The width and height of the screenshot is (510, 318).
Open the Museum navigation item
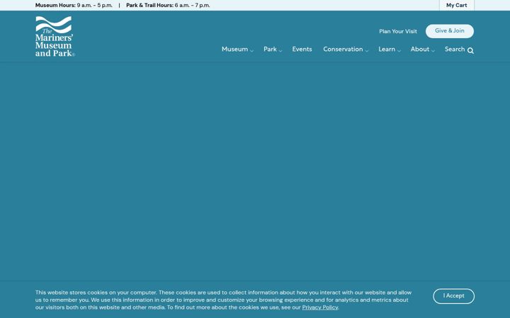click(234, 49)
